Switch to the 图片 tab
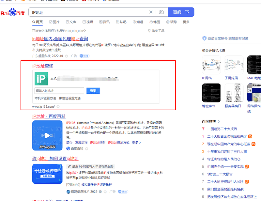Image resolution: width=261 pixels, height=201 pixels. pyautogui.click(x=54, y=22)
